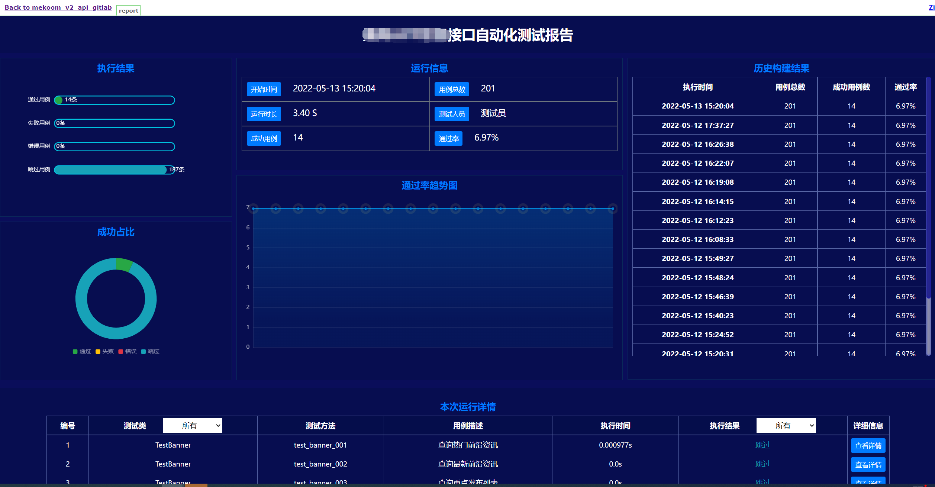This screenshot has height=487, width=935.
Task: Select the report tab
Action: coord(128,10)
